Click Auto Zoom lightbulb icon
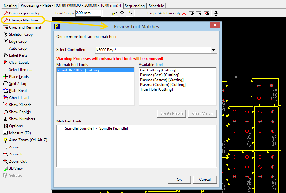This screenshot has width=286, height=193. tap(6, 140)
